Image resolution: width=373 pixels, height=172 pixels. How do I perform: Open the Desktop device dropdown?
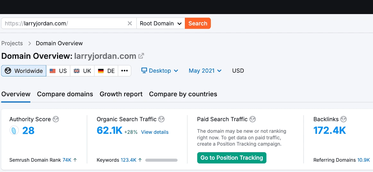tap(160, 71)
